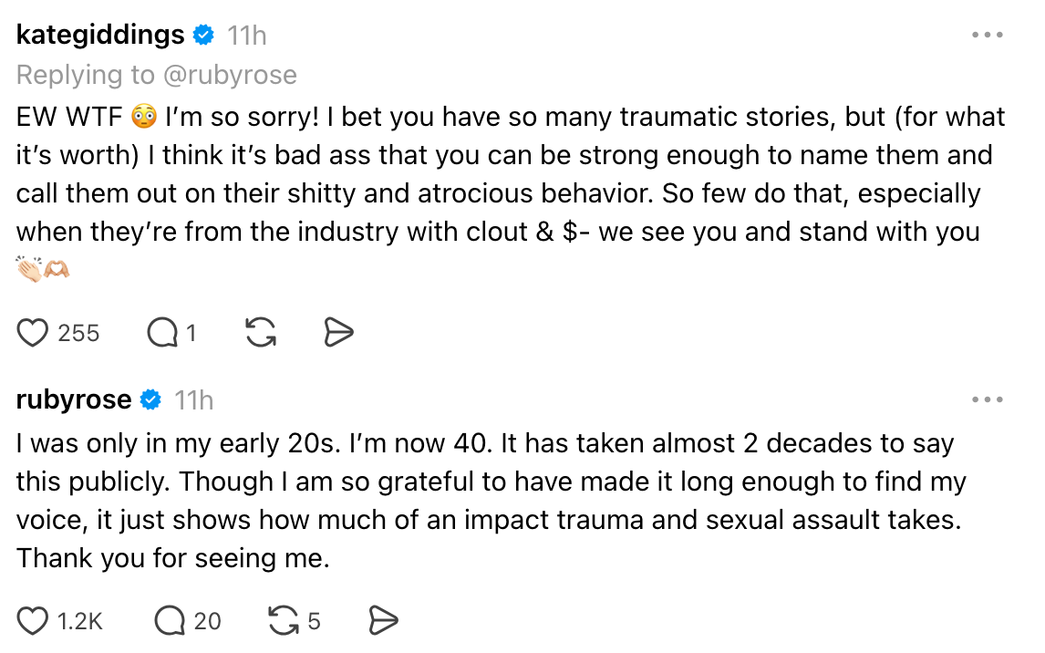Open the kategiddings profile username

click(x=100, y=36)
